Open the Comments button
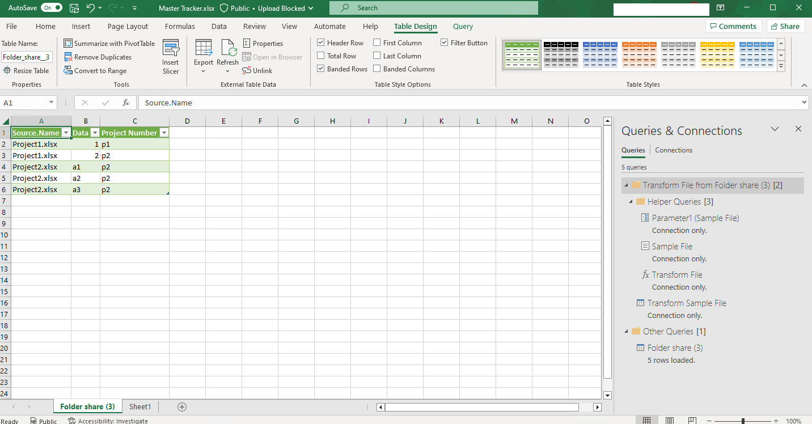Image resolution: width=812 pixels, height=424 pixels. pyautogui.click(x=734, y=26)
